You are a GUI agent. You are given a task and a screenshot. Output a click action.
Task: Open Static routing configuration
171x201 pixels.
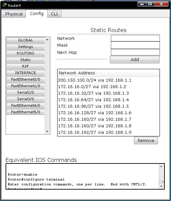(x=26, y=60)
